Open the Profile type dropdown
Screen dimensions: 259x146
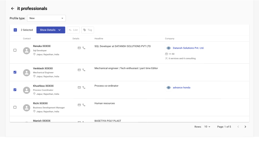point(46,18)
